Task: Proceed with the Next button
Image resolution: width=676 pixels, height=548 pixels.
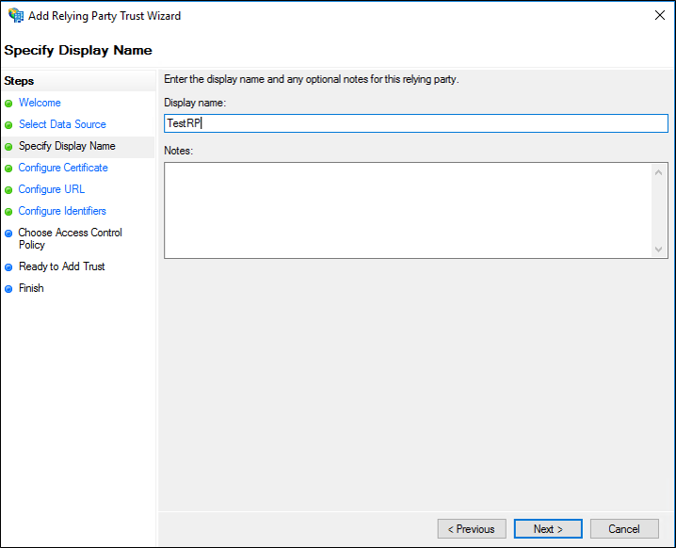Action: [x=548, y=528]
